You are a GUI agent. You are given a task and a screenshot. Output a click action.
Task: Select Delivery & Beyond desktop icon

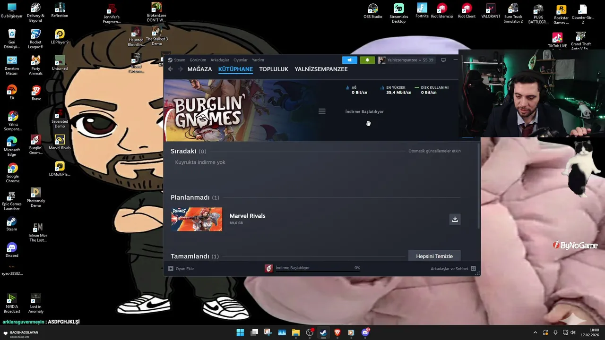[x=35, y=13]
